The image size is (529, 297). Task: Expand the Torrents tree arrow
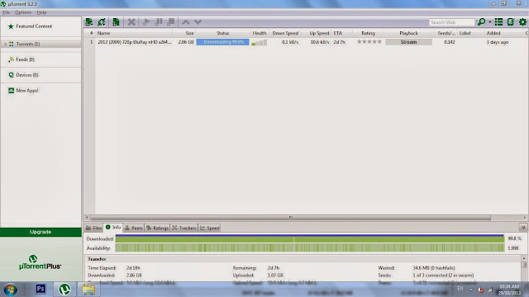tap(5, 44)
